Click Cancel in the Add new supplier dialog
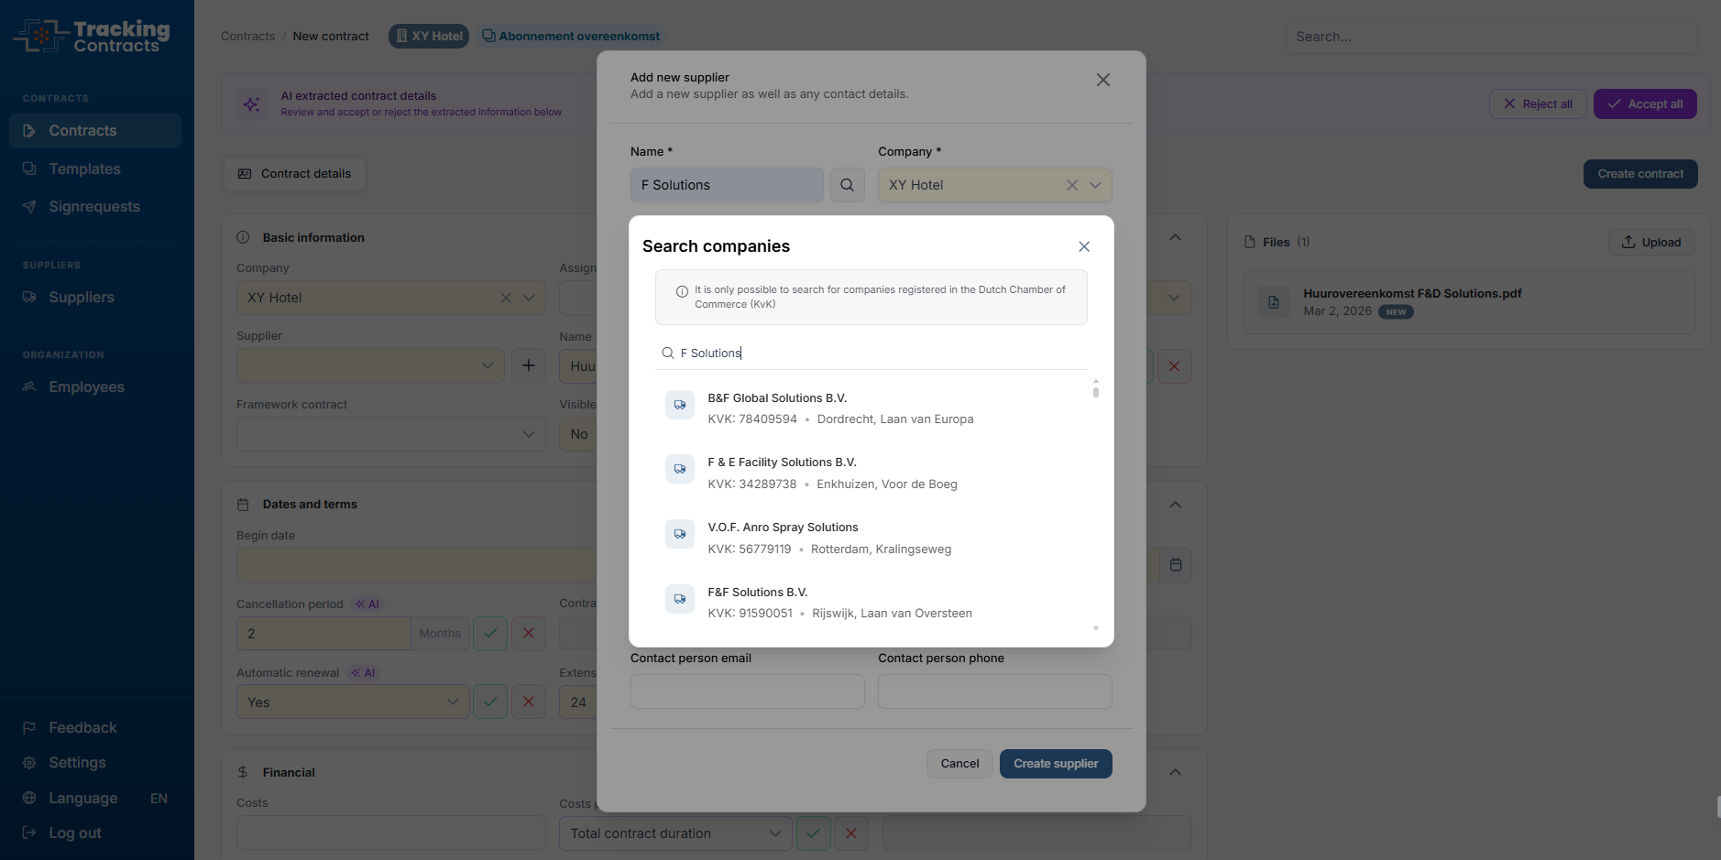The height and width of the screenshot is (860, 1721). point(959,764)
